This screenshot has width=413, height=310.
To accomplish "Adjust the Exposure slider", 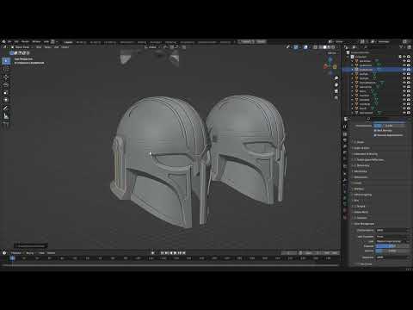I will click(392, 246).
